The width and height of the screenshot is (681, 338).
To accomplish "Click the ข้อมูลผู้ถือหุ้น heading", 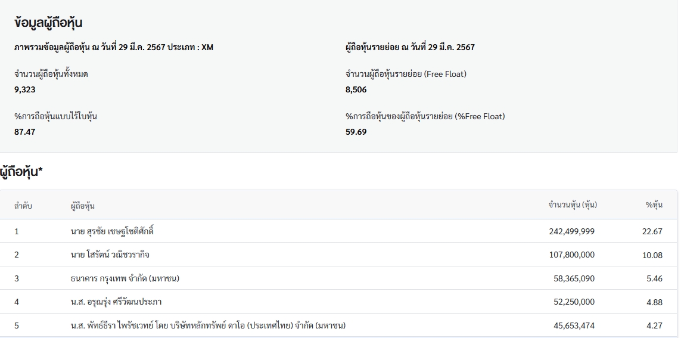I will pyautogui.click(x=48, y=23).
